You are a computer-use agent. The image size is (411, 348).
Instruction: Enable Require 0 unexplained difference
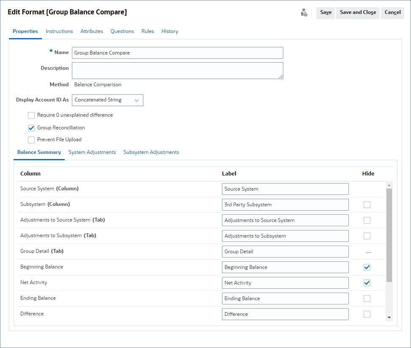point(31,115)
